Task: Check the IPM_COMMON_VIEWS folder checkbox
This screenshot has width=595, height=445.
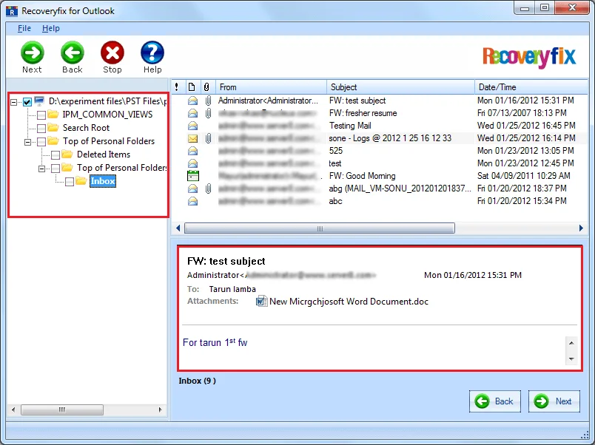Action: (41, 115)
